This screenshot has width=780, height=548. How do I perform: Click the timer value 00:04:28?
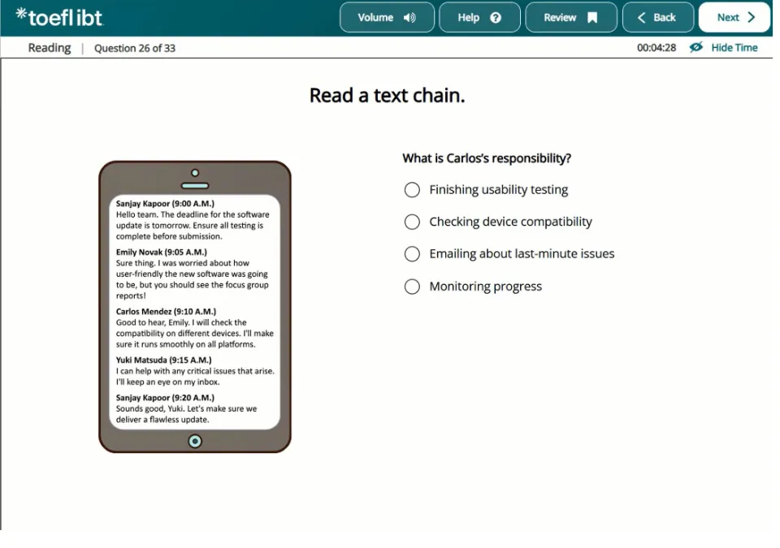656,48
